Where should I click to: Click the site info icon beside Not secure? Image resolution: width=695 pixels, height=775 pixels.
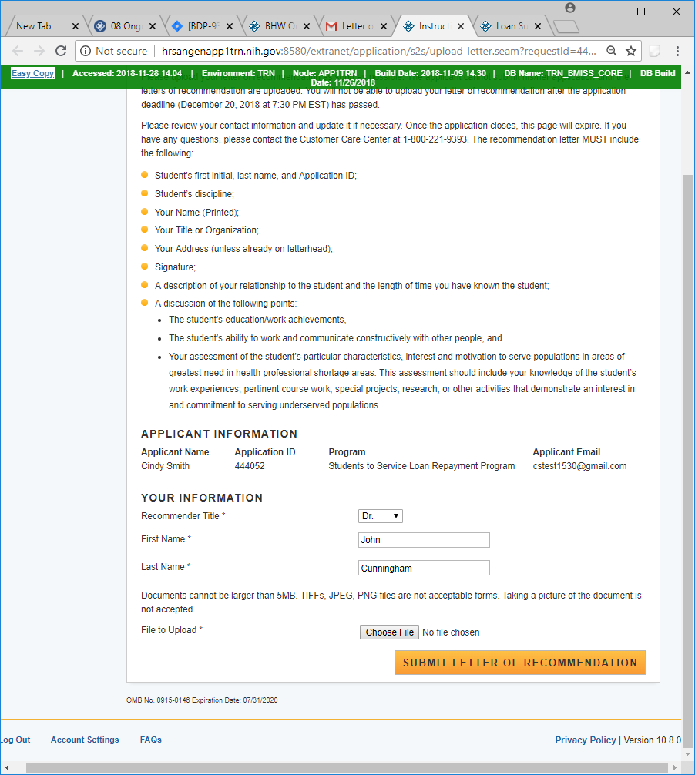tap(85, 51)
